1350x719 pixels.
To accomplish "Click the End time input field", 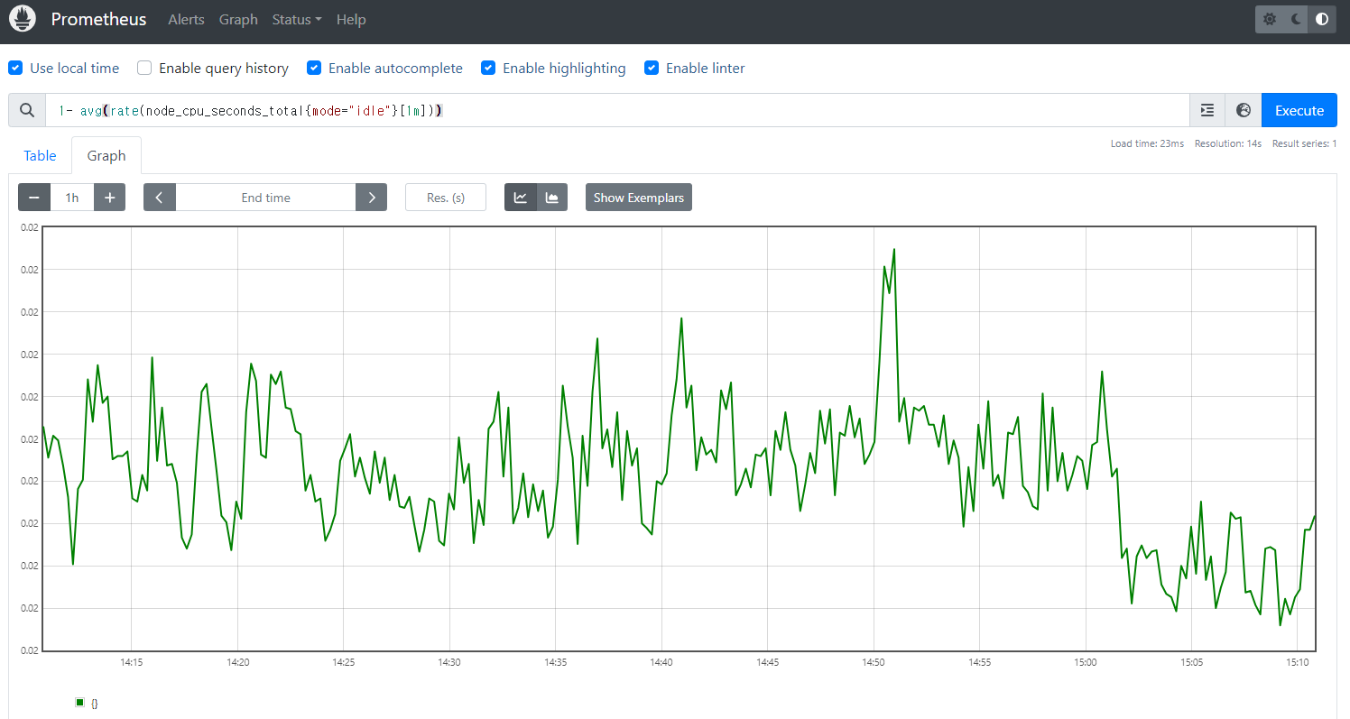I will pyautogui.click(x=266, y=198).
